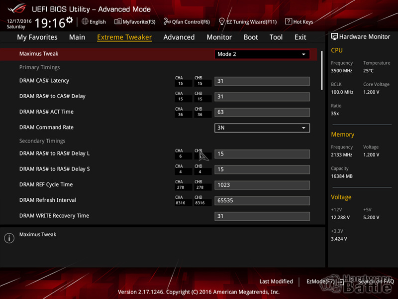This screenshot has height=299, width=398.
Task: Open the Maximus Tweak Mode 2 dropdown
Action: coord(262,54)
